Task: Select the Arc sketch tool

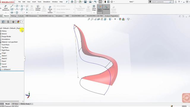Action: tap(17, 9)
